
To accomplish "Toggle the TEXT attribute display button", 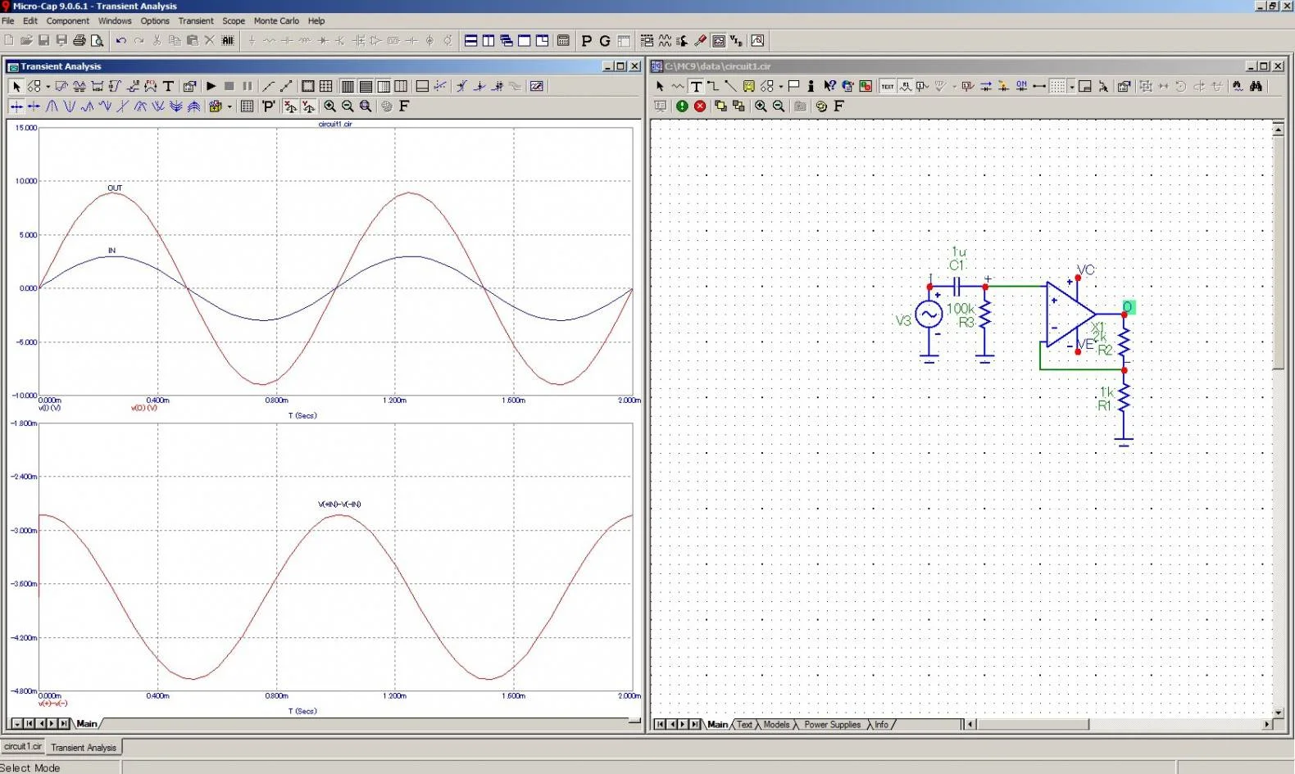I will click(x=888, y=86).
